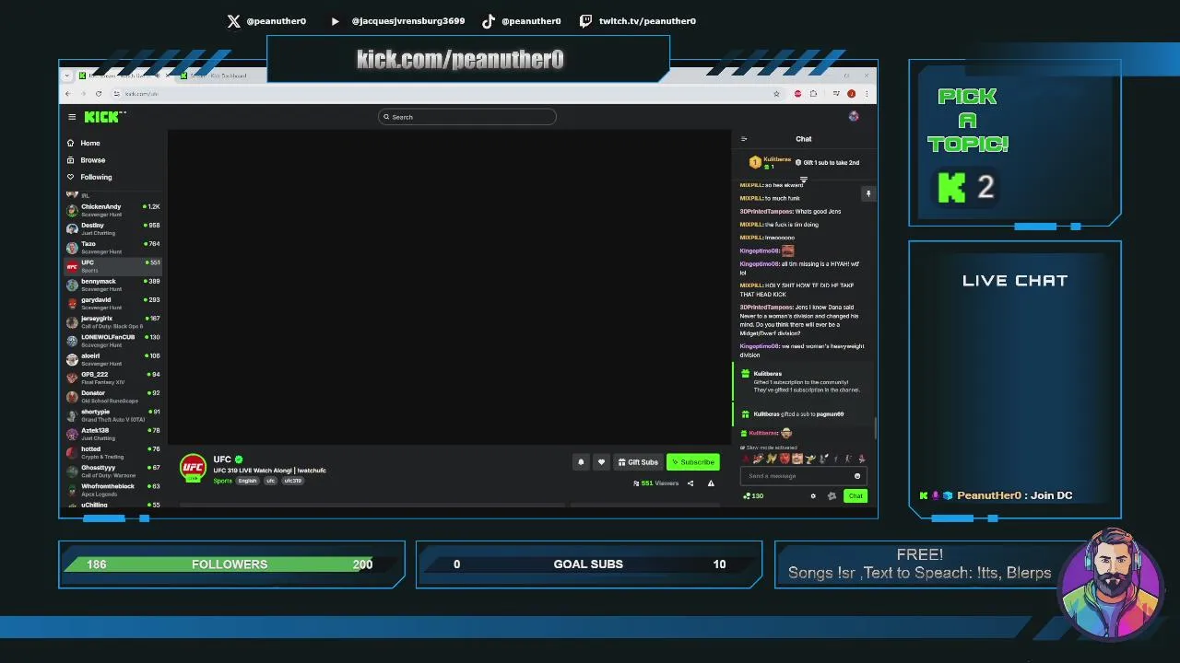
Task: Open the user profile avatar menu
Action: pyautogui.click(x=854, y=116)
